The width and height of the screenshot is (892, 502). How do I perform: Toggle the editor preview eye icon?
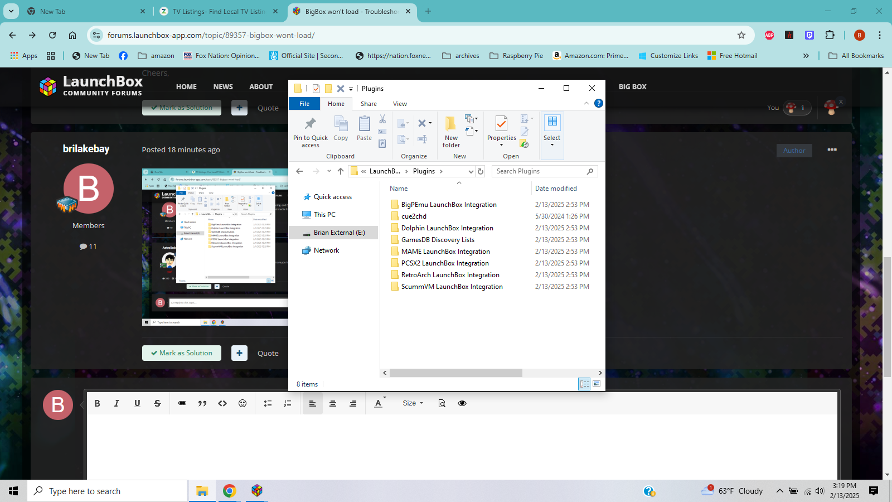[462, 403]
